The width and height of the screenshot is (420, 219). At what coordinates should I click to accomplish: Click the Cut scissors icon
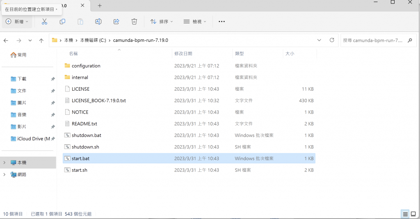point(44,21)
